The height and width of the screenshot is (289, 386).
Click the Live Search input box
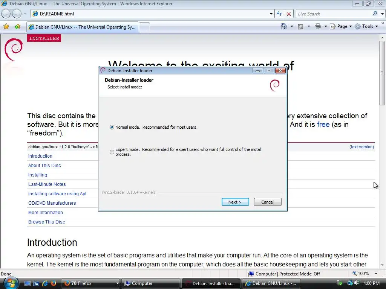pyautogui.click(x=333, y=14)
